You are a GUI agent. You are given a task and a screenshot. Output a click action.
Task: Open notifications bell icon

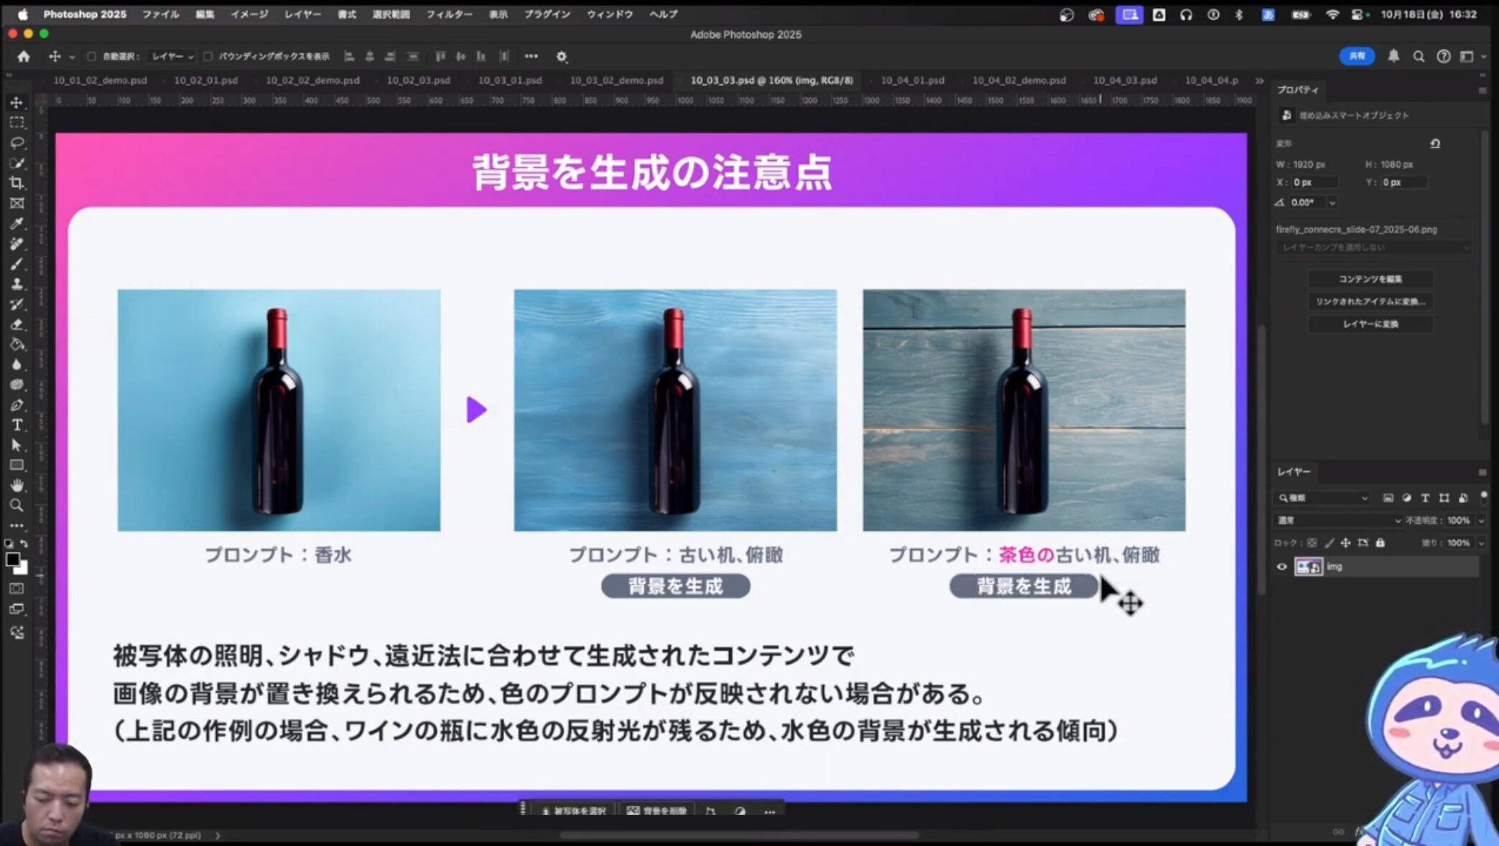click(1393, 56)
